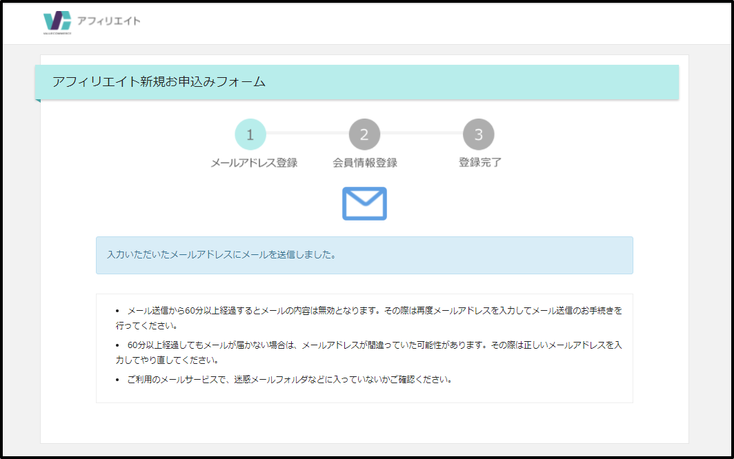Click the ValueCommerce logo icon
734x459 pixels.
(57, 19)
